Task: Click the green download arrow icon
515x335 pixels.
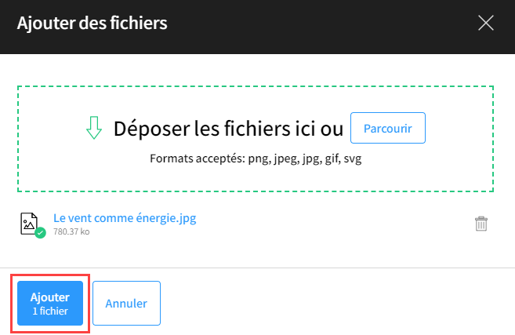Action: tap(94, 128)
